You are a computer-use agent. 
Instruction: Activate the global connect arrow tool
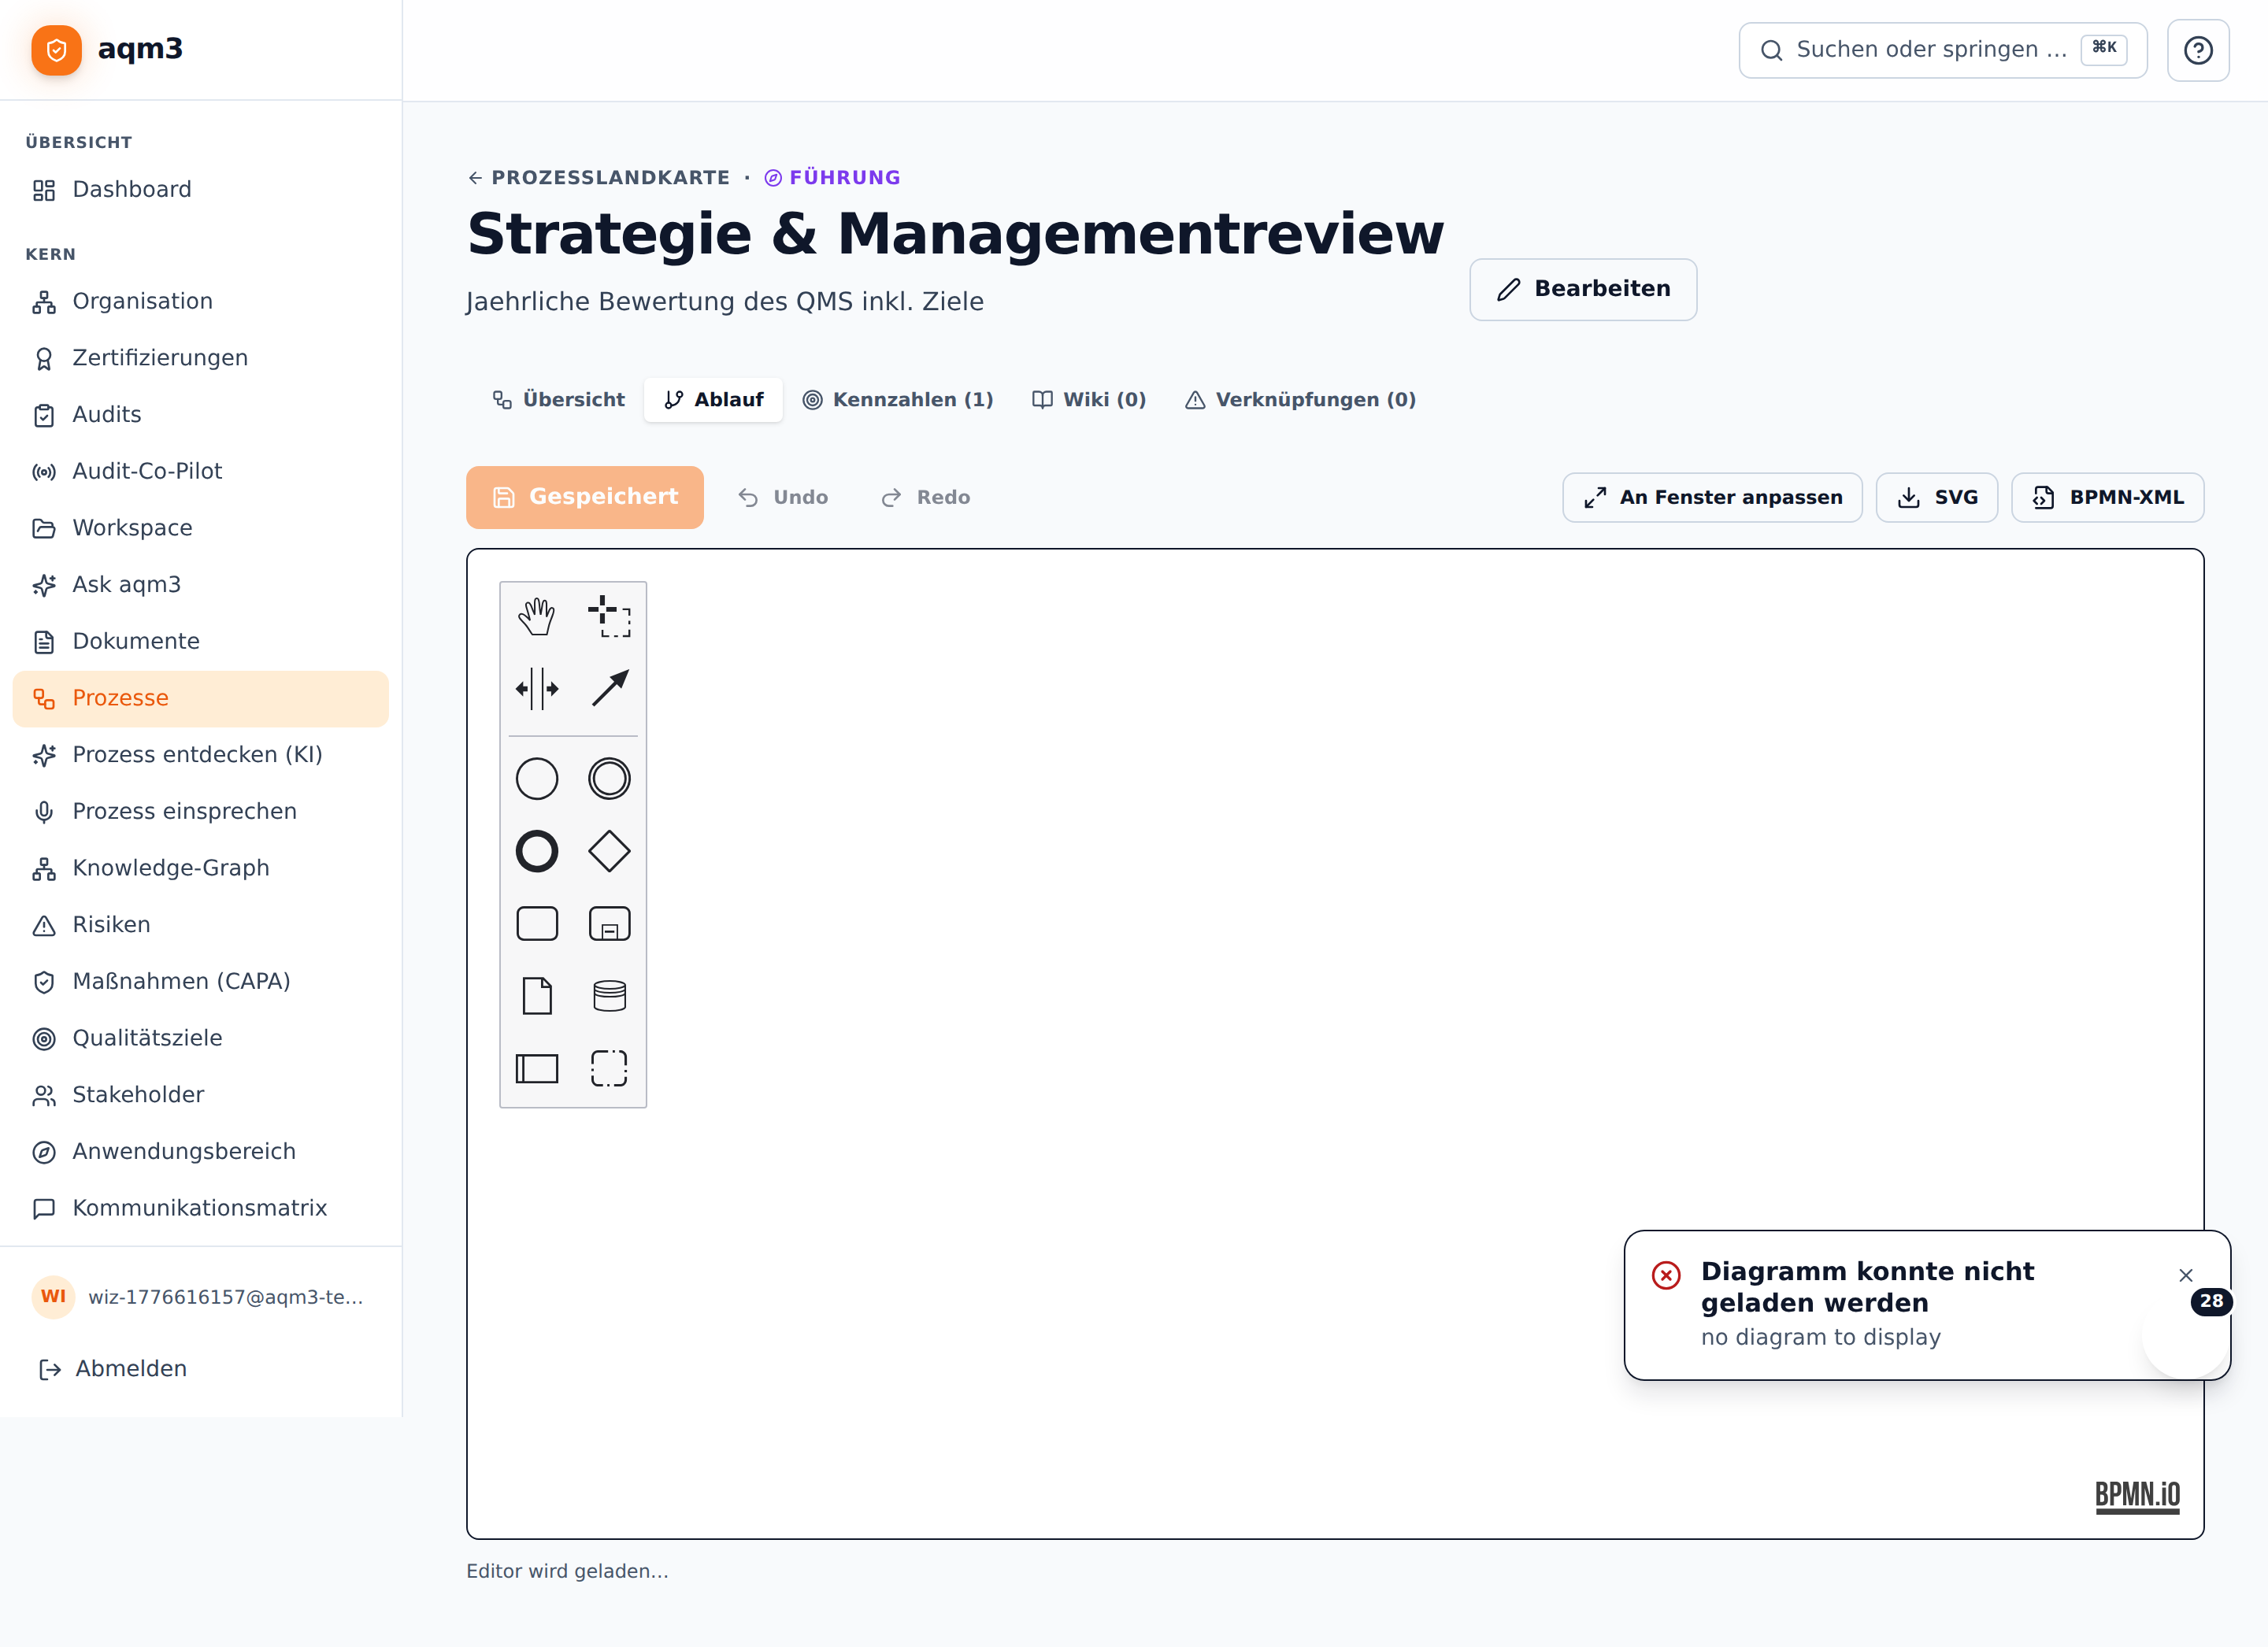609,689
